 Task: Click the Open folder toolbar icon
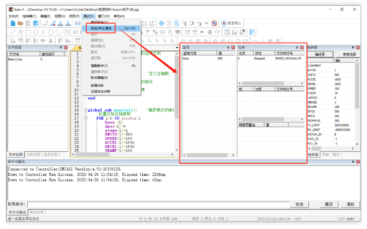pyautogui.click(x=20, y=23)
